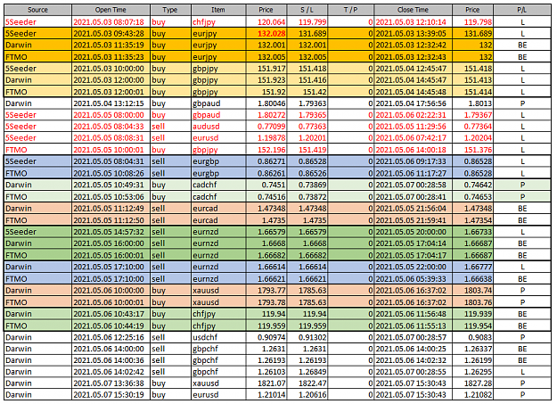Select open time 2021.05.04 13:12:15 cell
Image resolution: width=557 pixels, height=404 pixels.
click(x=111, y=103)
